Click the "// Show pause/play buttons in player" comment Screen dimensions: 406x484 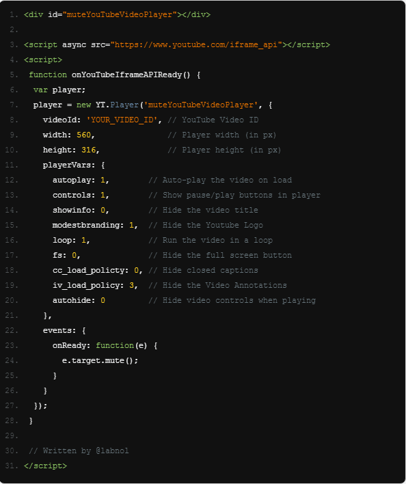tap(234, 195)
